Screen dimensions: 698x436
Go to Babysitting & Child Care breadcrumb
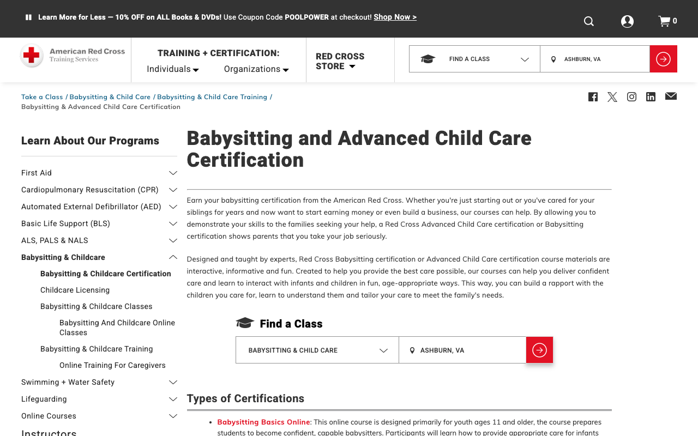coord(110,97)
